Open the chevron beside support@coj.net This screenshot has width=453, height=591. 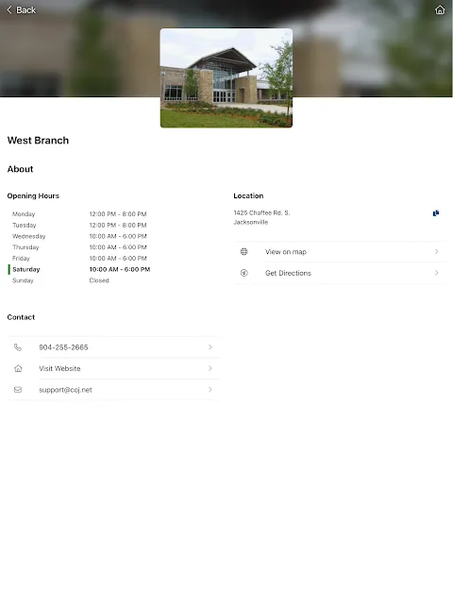coord(210,390)
